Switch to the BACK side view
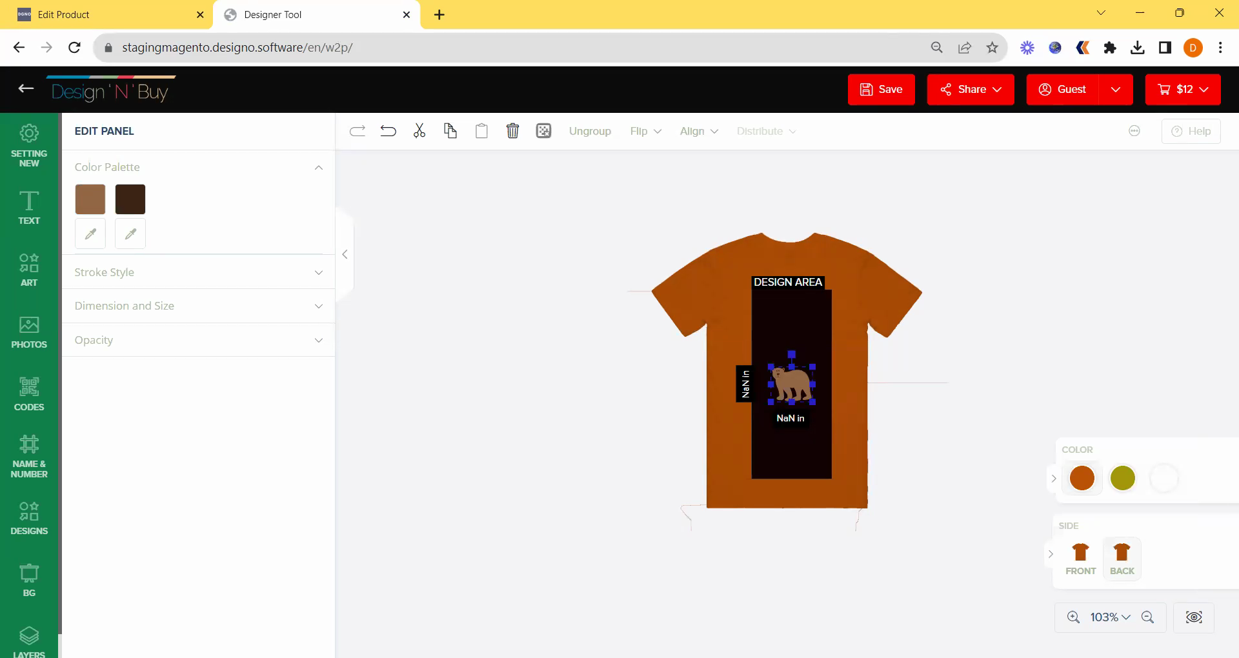 [1122, 559]
